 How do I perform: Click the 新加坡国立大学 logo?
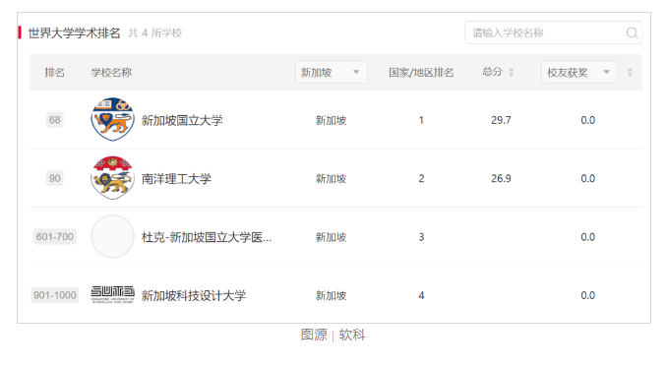pyautogui.click(x=113, y=119)
